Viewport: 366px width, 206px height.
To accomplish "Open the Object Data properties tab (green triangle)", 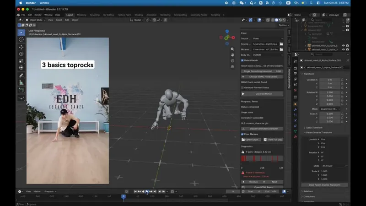I will tap(295, 131).
